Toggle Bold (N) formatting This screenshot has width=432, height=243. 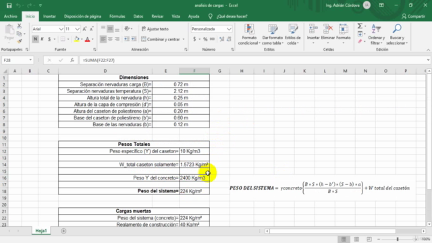coord(35,39)
